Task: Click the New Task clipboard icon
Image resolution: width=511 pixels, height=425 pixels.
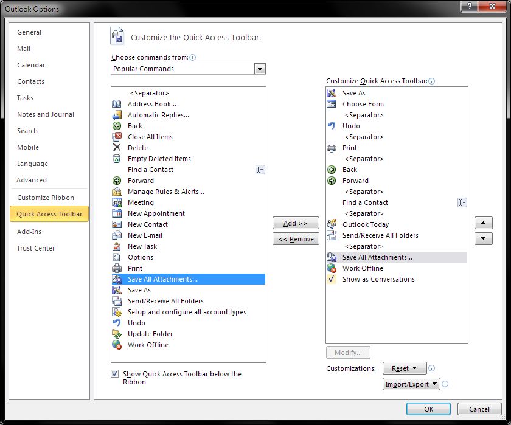Action: point(117,246)
